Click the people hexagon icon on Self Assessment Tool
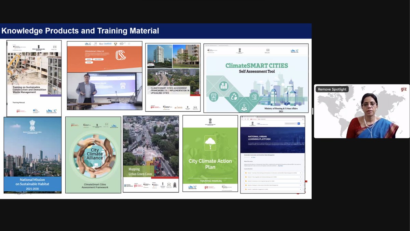The width and height of the screenshot is (410, 231). coord(244,107)
